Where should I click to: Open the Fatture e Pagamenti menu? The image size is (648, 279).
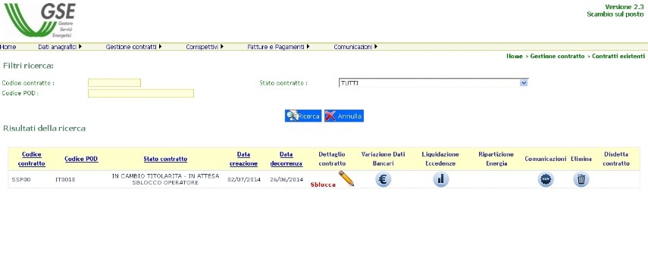279,47
